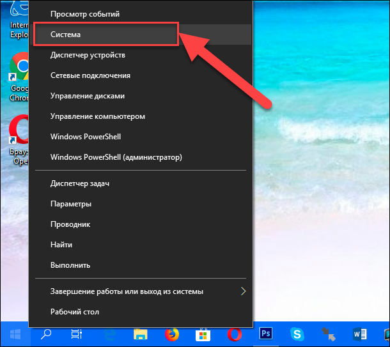Click Рабочий стол menu item
This screenshot has width=390, height=347.
coord(141,312)
